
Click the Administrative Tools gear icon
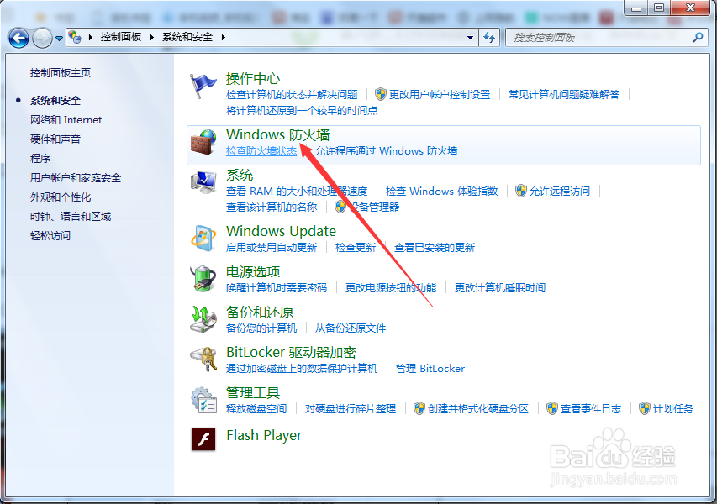coord(203,400)
